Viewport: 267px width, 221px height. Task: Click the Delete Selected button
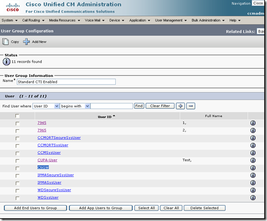coord(205,208)
